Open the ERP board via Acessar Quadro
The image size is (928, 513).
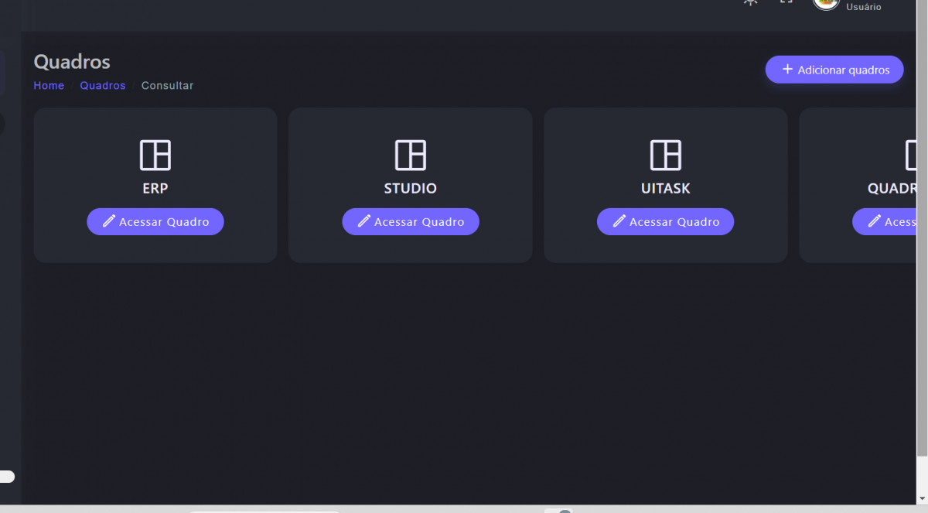pos(155,222)
